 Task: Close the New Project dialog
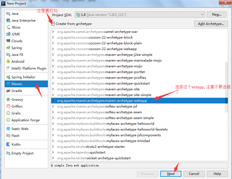pos(225,2)
